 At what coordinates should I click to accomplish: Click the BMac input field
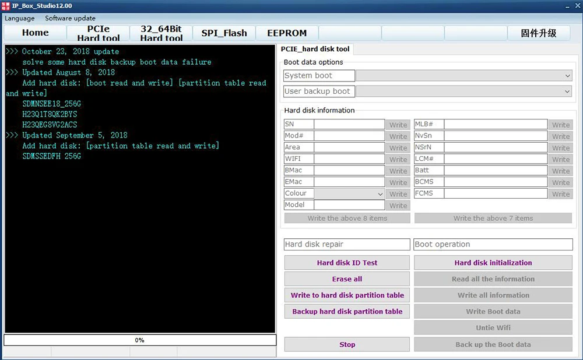[x=349, y=171]
